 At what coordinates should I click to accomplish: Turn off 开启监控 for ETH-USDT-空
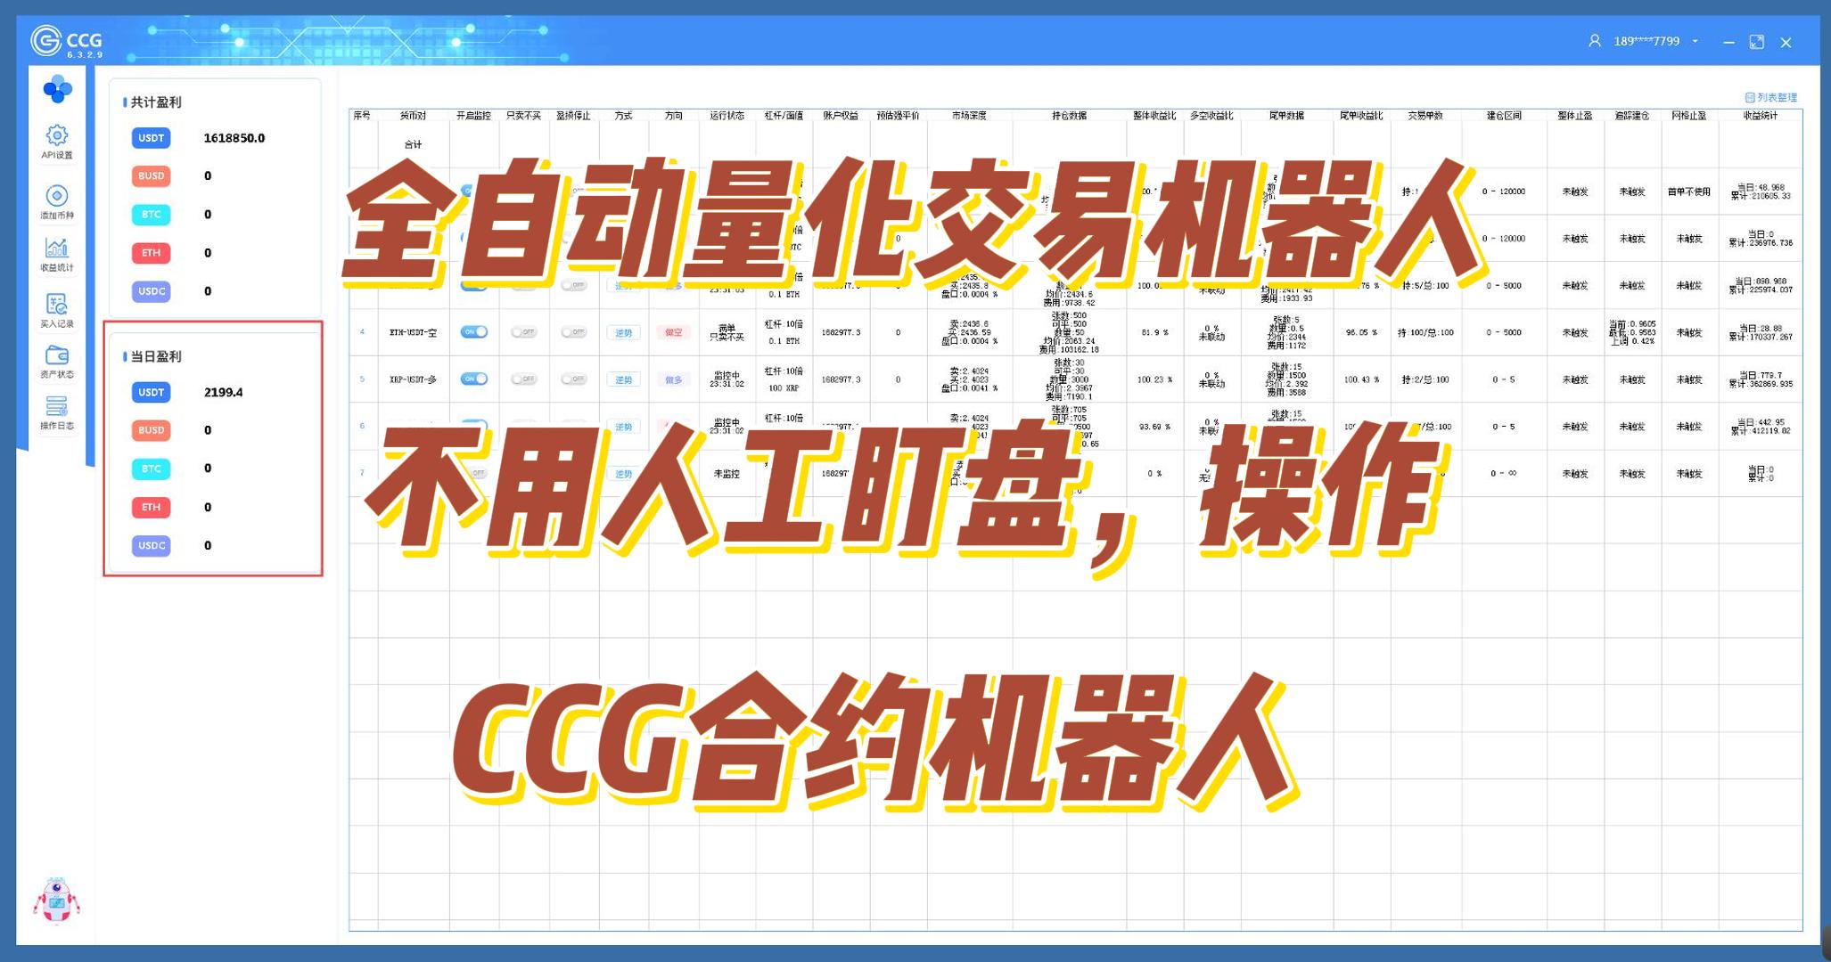pos(474,332)
